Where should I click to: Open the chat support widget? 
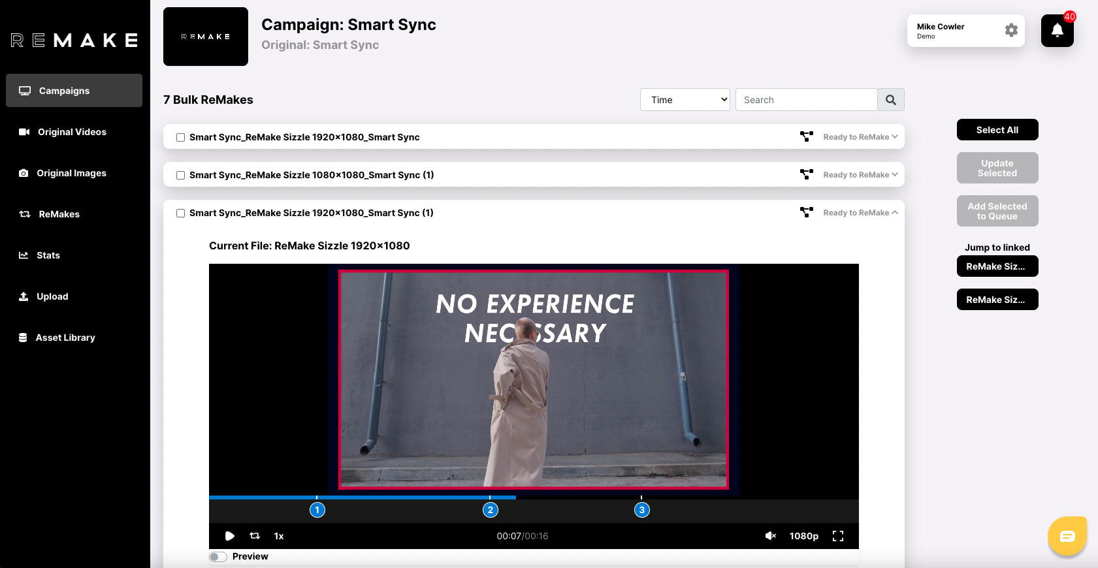(x=1067, y=536)
